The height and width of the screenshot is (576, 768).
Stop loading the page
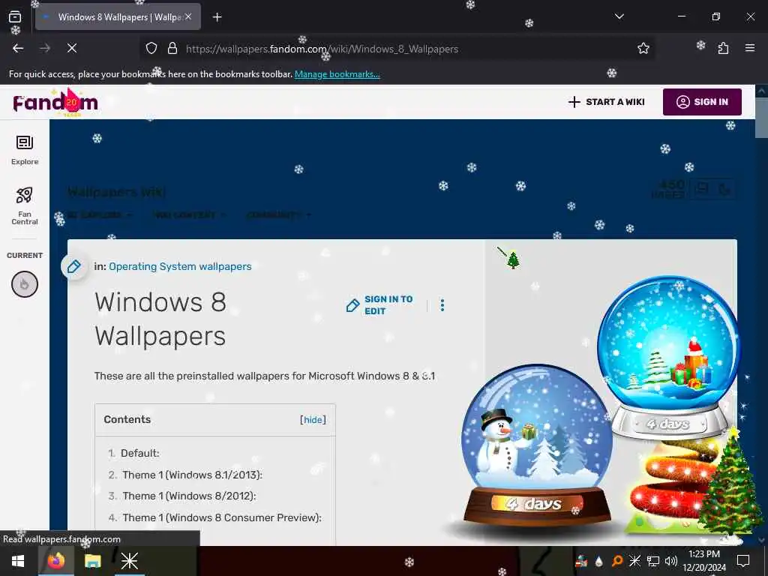71,48
